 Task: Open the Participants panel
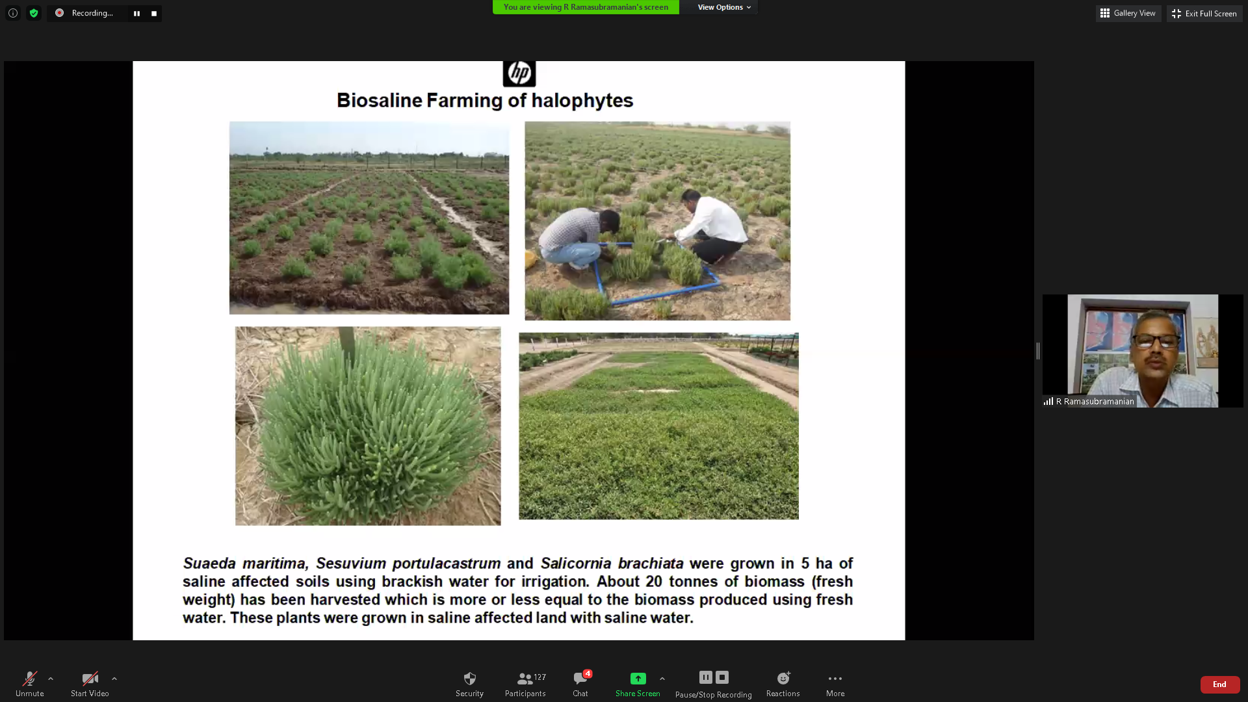(525, 684)
